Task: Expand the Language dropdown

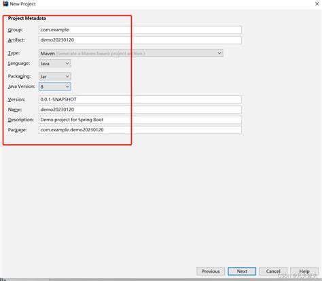Action: (55, 63)
